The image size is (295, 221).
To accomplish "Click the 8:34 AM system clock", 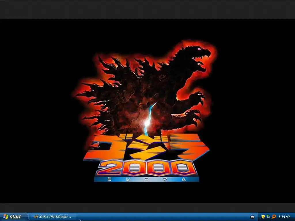I will tap(284, 217).
